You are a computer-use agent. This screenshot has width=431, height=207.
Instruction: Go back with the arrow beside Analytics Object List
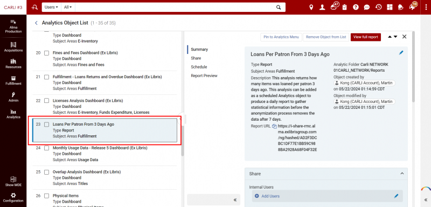click(x=36, y=23)
